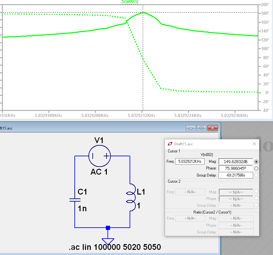Click the 100° phase axis label
Screen dimensions: 273x255
coord(265,49)
